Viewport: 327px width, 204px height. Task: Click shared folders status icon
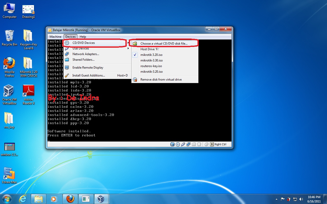coord(194,144)
